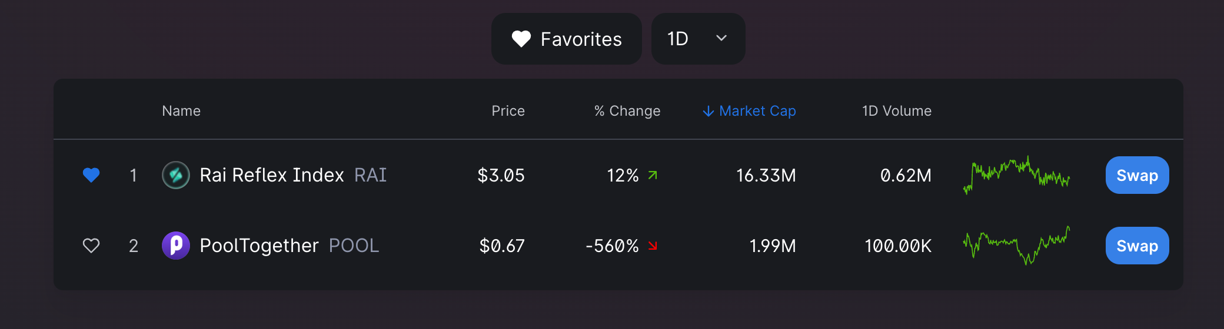Screen dimensions: 1224x329
Task: Open the 1D time range dropdown
Action: click(x=698, y=39)
